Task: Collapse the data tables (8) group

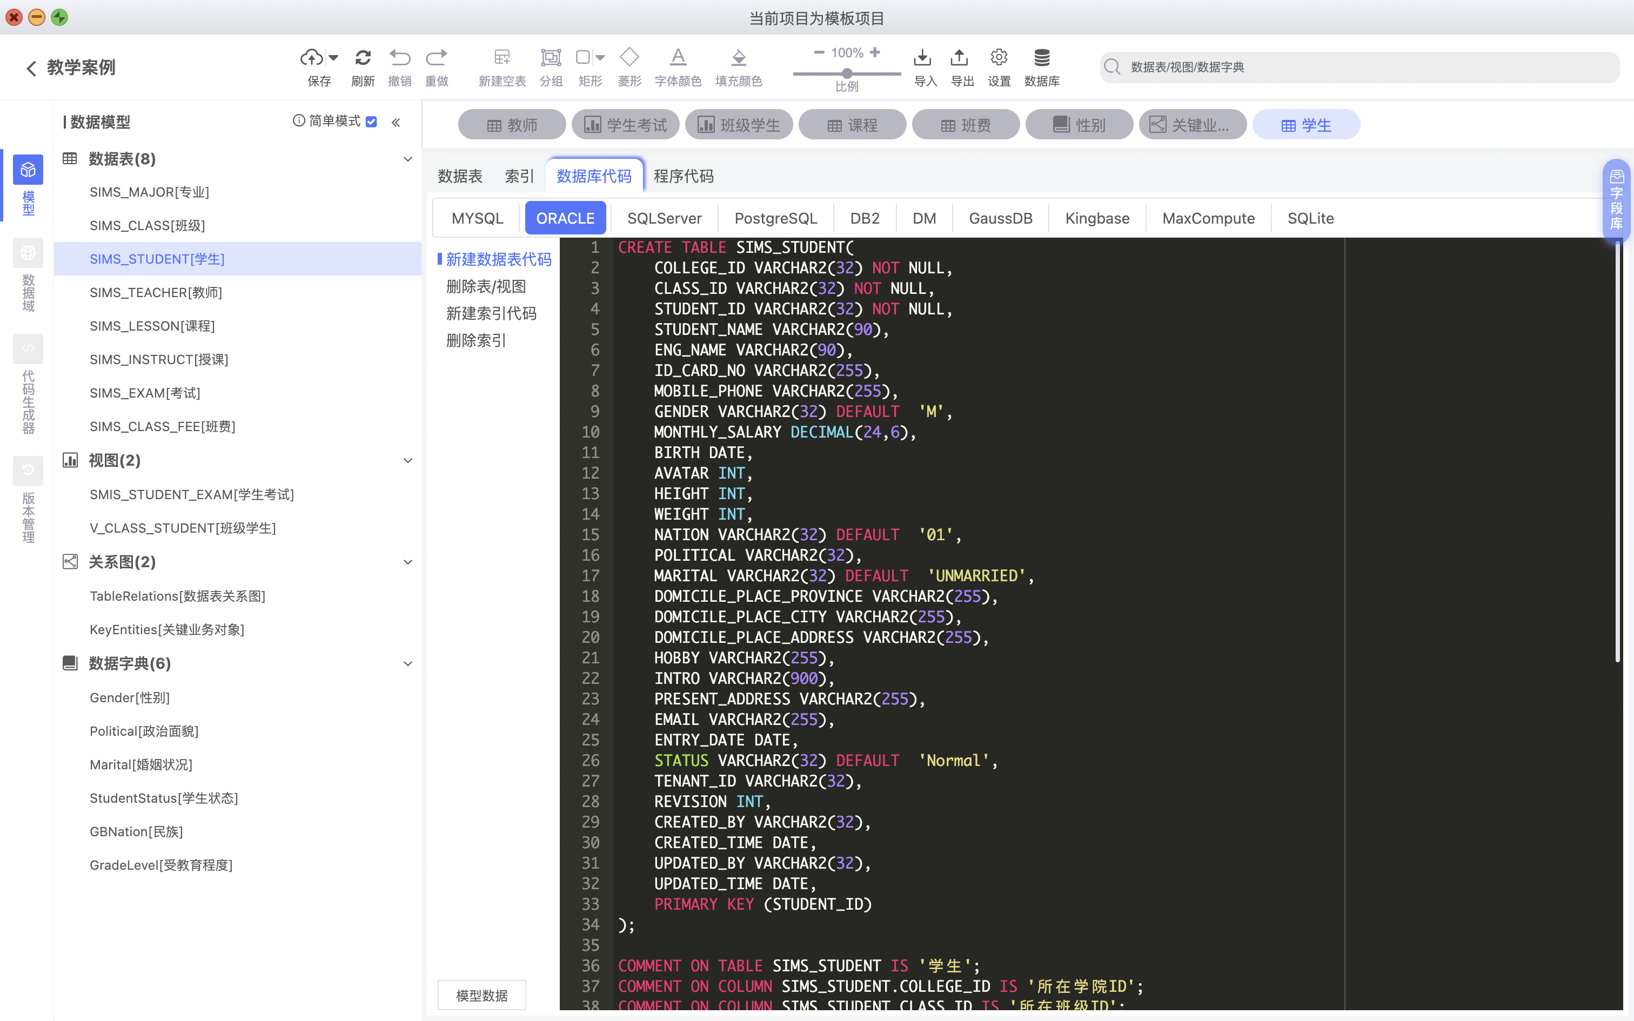Action: click(407, 159)
